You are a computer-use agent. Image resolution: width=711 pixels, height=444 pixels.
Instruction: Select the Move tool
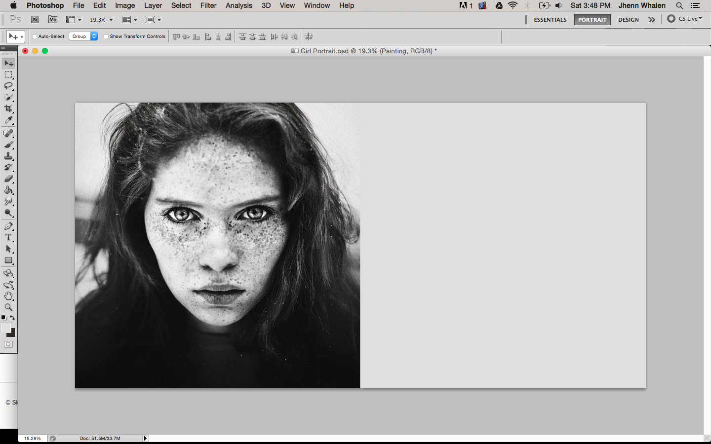(8, 64)
